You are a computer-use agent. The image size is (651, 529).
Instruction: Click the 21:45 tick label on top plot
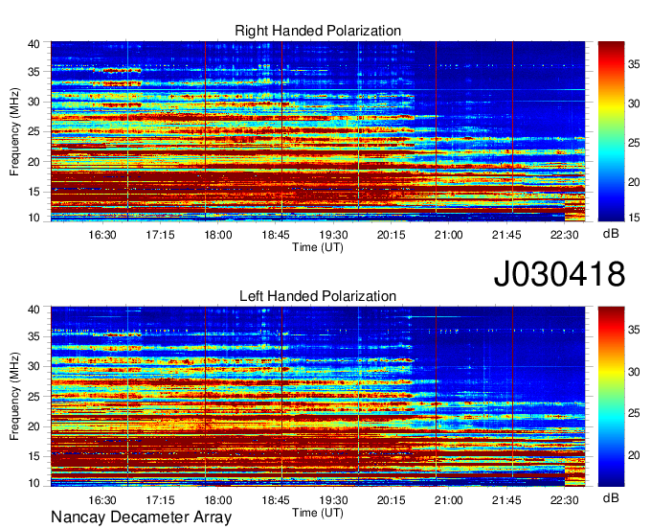point(506,235)
